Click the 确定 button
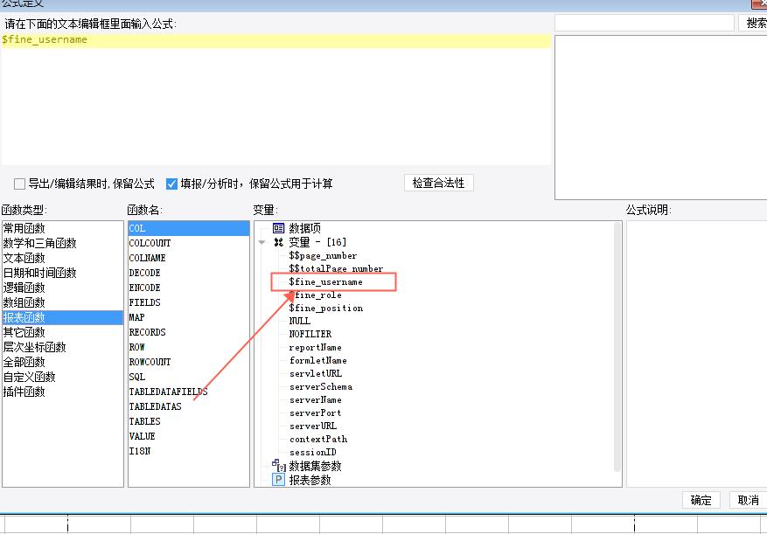This screenshot has width=767, height=534. (701, 500)
